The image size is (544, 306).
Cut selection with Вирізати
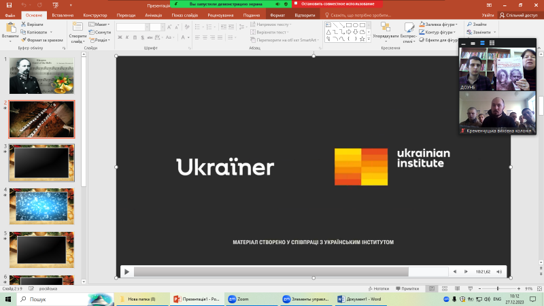coord(32,24)
